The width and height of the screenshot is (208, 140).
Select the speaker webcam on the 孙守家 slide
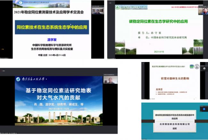tap(202, 11)
